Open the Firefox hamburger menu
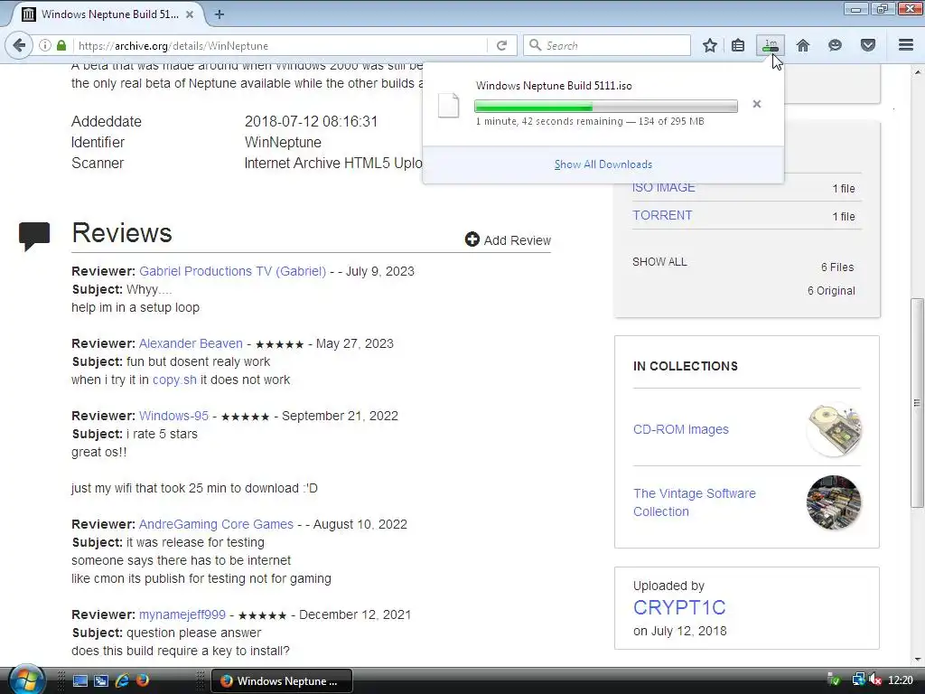Screen dimensions: 925x694 point(906,45)
